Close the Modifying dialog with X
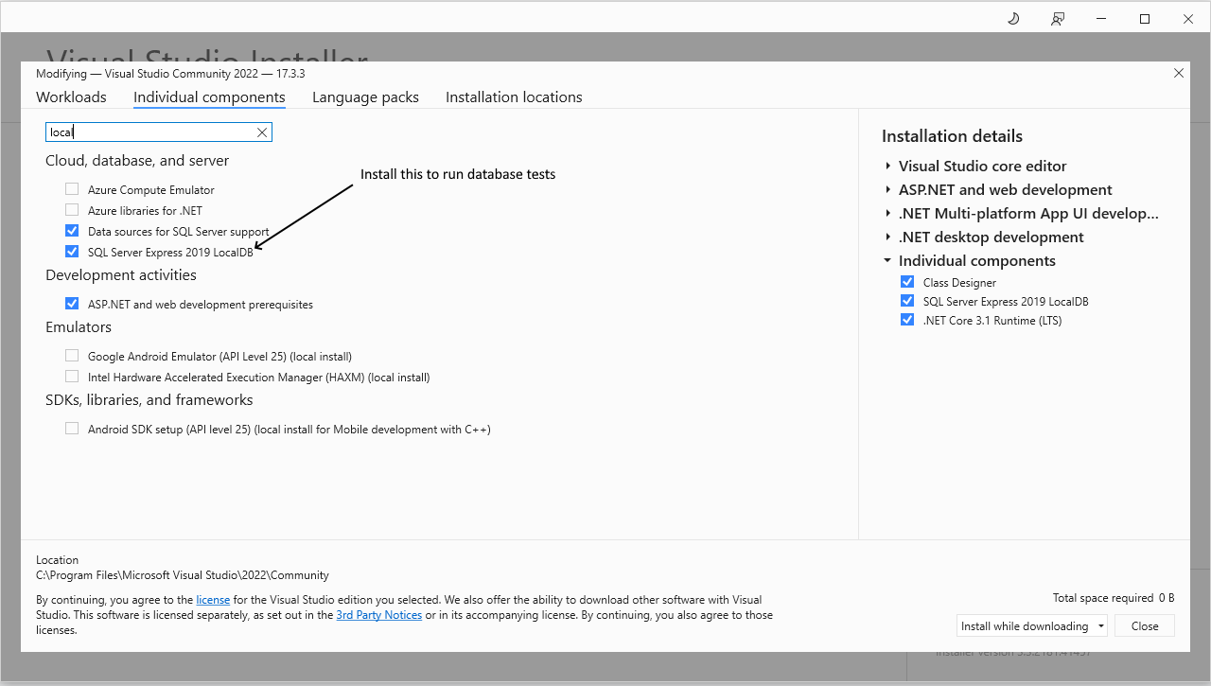Image resolution: width=1211 pixels, height=686 pixels. pyautogui.click(x=1179, y=73)
